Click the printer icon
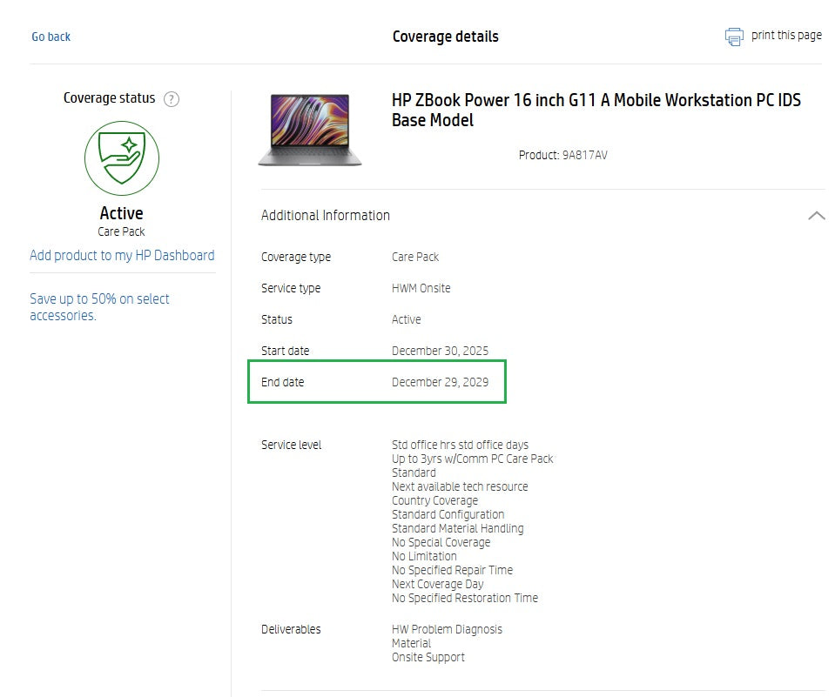The image size is (835, 697). [734, 37]
